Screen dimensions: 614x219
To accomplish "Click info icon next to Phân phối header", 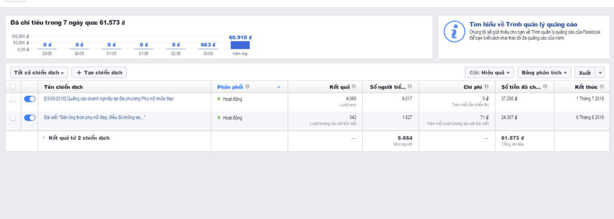I will tap(248, 87).
